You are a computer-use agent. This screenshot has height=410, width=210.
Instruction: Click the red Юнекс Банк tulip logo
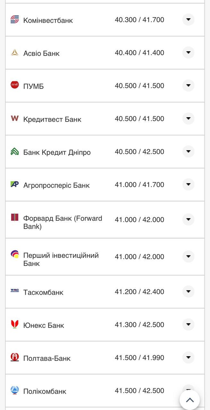pyautogui.click(x=14, y=324)
